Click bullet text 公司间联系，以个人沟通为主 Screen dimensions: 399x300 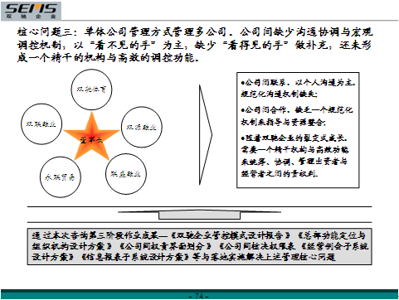(298, 82)
